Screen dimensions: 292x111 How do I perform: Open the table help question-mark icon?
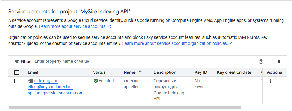tap(261, 62)
